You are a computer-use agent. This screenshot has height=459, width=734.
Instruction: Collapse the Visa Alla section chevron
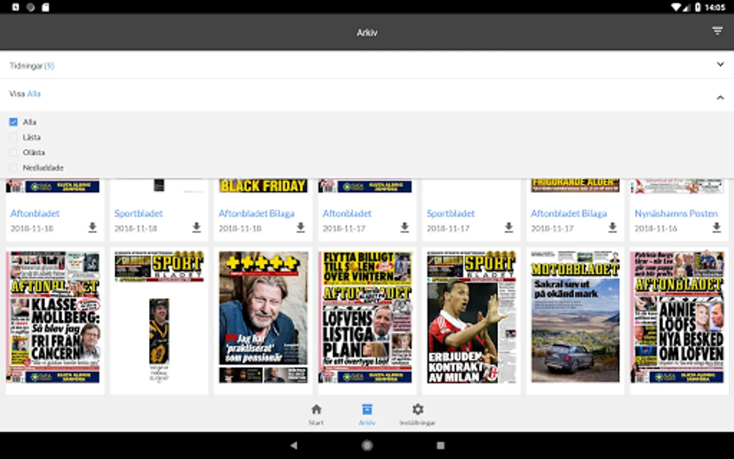click(720, 97)
